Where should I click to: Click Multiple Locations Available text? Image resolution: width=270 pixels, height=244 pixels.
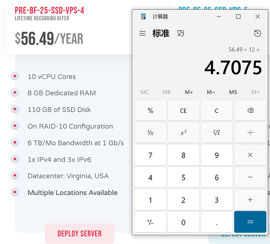point(72,193)
